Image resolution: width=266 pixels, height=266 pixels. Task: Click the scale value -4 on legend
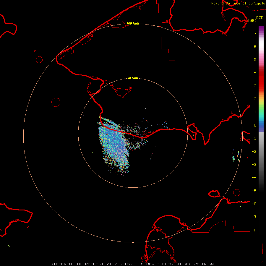tap(254, 177)
